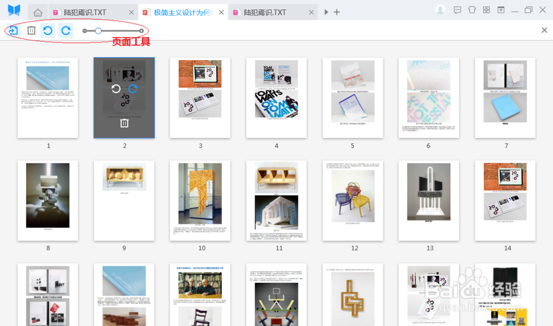Image resolution: width=553 pixels, height=326 pixels.
Task: Click page number label 7
Action: tap(507, 146)
